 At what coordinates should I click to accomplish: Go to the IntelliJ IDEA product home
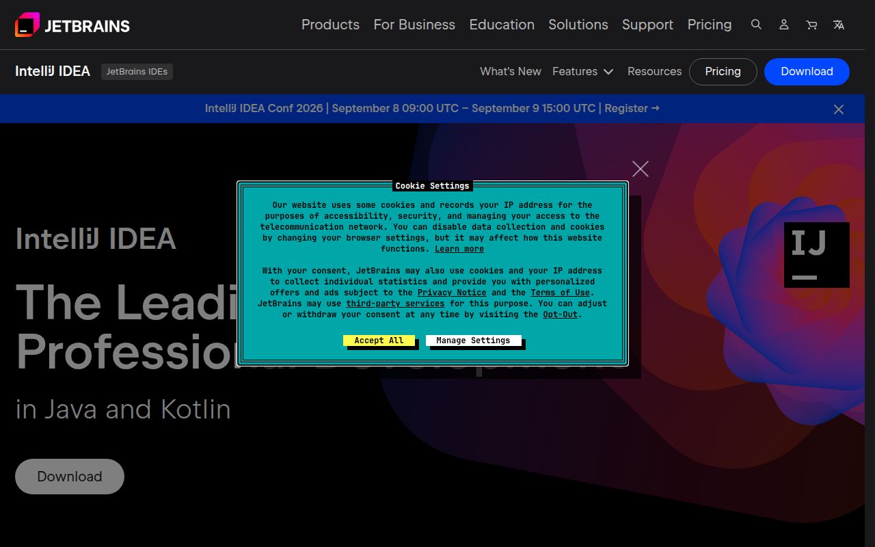coord(53,71)
